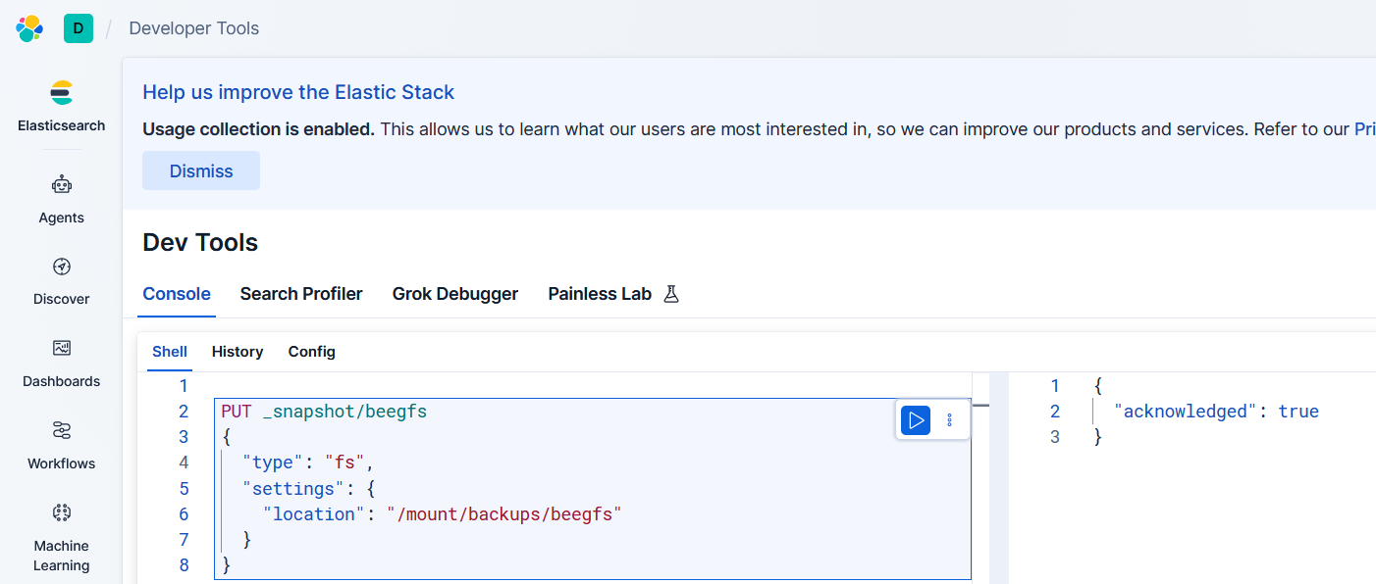Run the PUT _snapshot/beegfs request
Image resolution: width=1376 pixels, height=584 pixels.
coord(916,420)
